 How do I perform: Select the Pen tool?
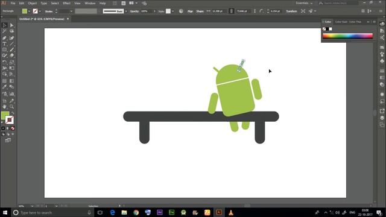coord(4,38)
